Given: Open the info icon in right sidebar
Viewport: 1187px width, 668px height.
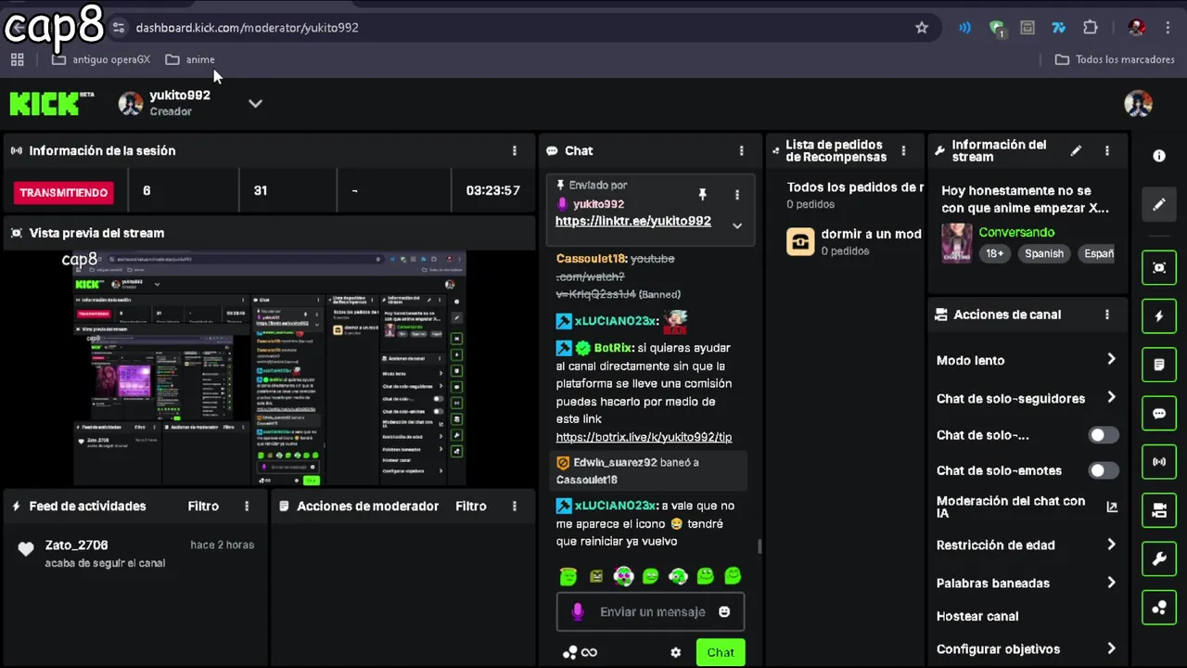Looking at the screenshot, I should point(1159,156).
